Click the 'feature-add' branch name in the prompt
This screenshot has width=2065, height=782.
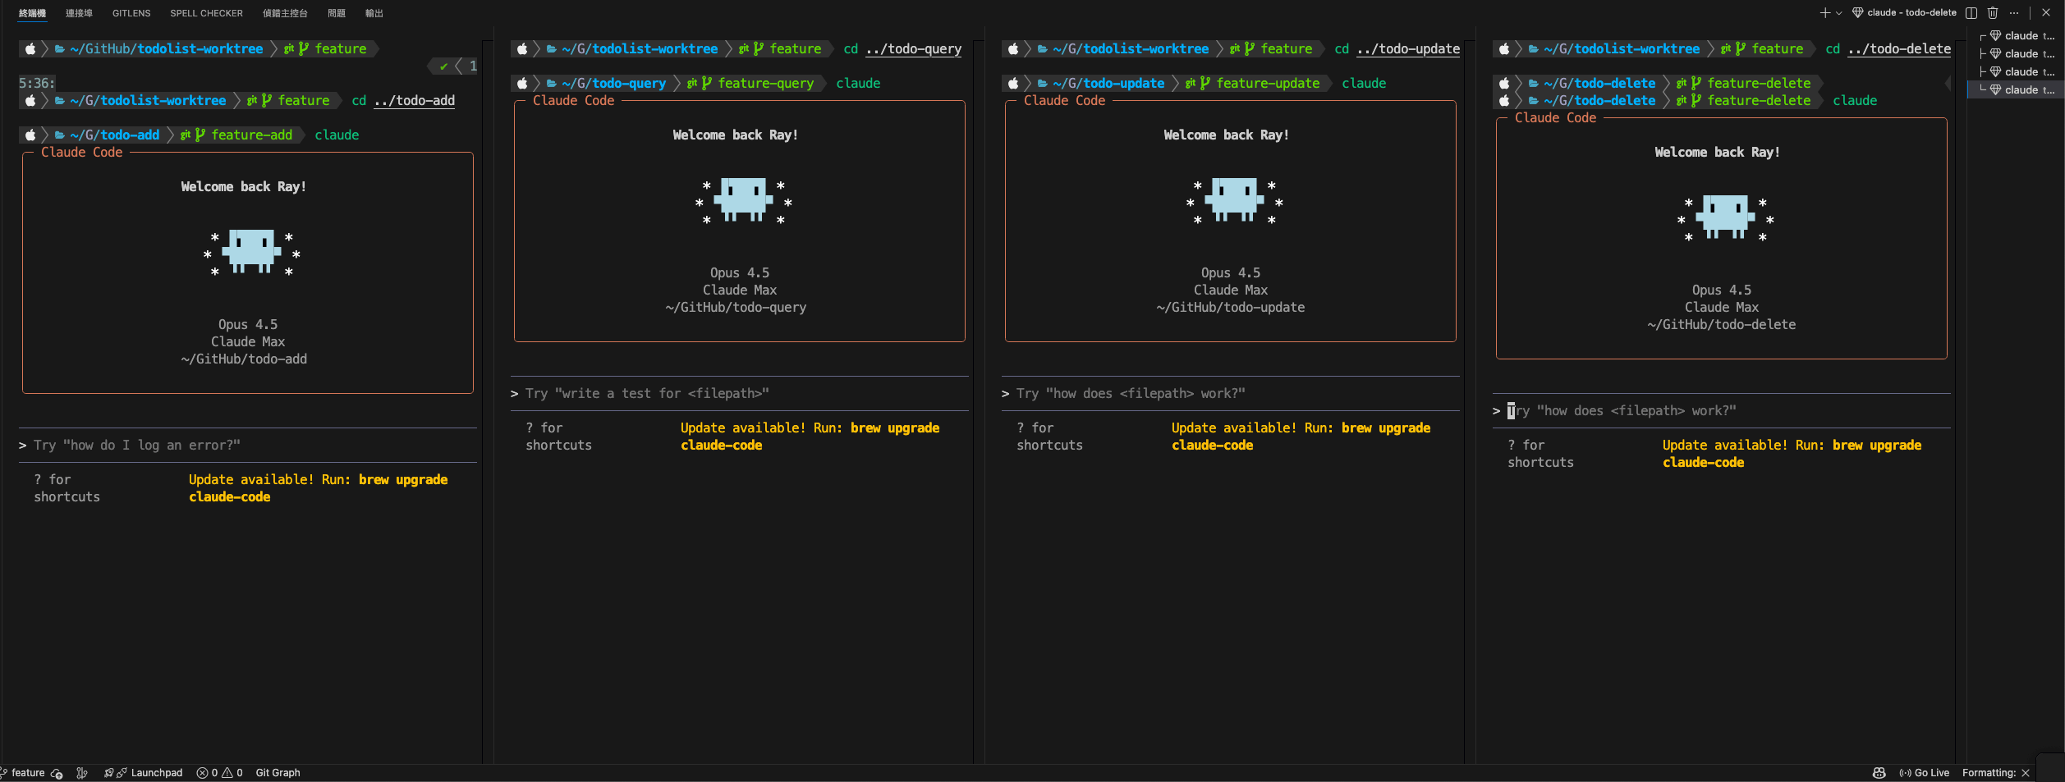pyautogui.click(x=252, y=135)
